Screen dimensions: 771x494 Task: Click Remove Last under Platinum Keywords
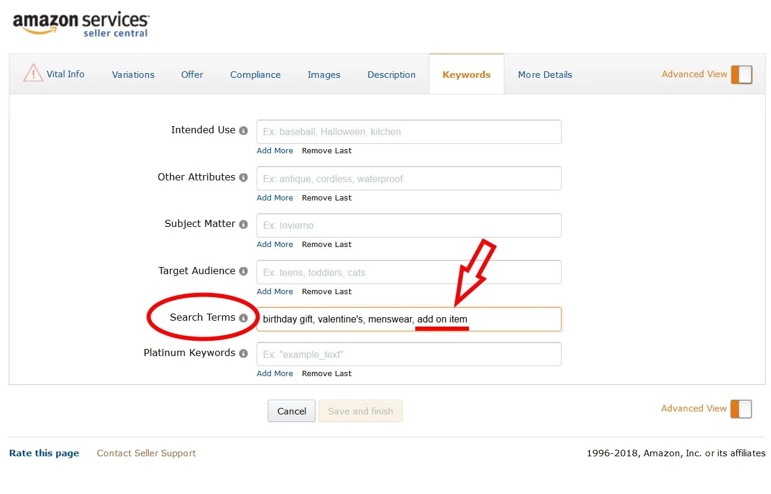[x=326, y=373]
